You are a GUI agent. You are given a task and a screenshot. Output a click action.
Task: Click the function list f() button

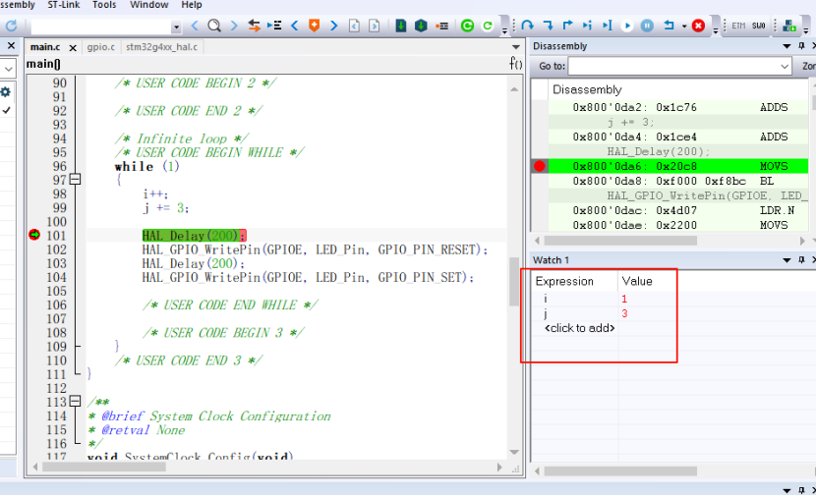tap(516, 64)
